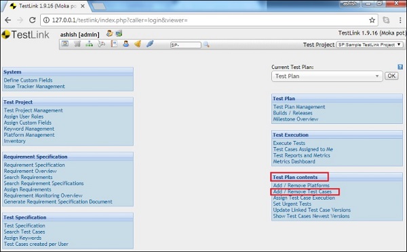The width and height of the screenshot is (407, 252).
Task: Open My Settings user icon beside ashish
Action: click(109, 33)
